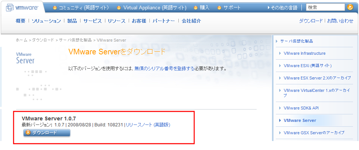359x150 pixels.
Task: Click the orange search go button
Action: (x=350, y=7)
